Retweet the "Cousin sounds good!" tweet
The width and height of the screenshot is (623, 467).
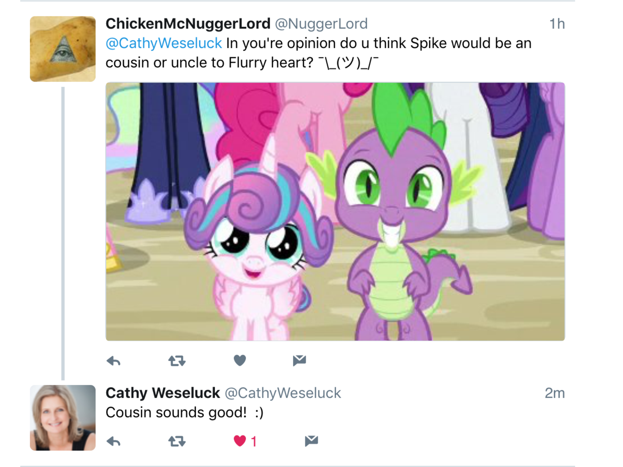click(177, 441)
